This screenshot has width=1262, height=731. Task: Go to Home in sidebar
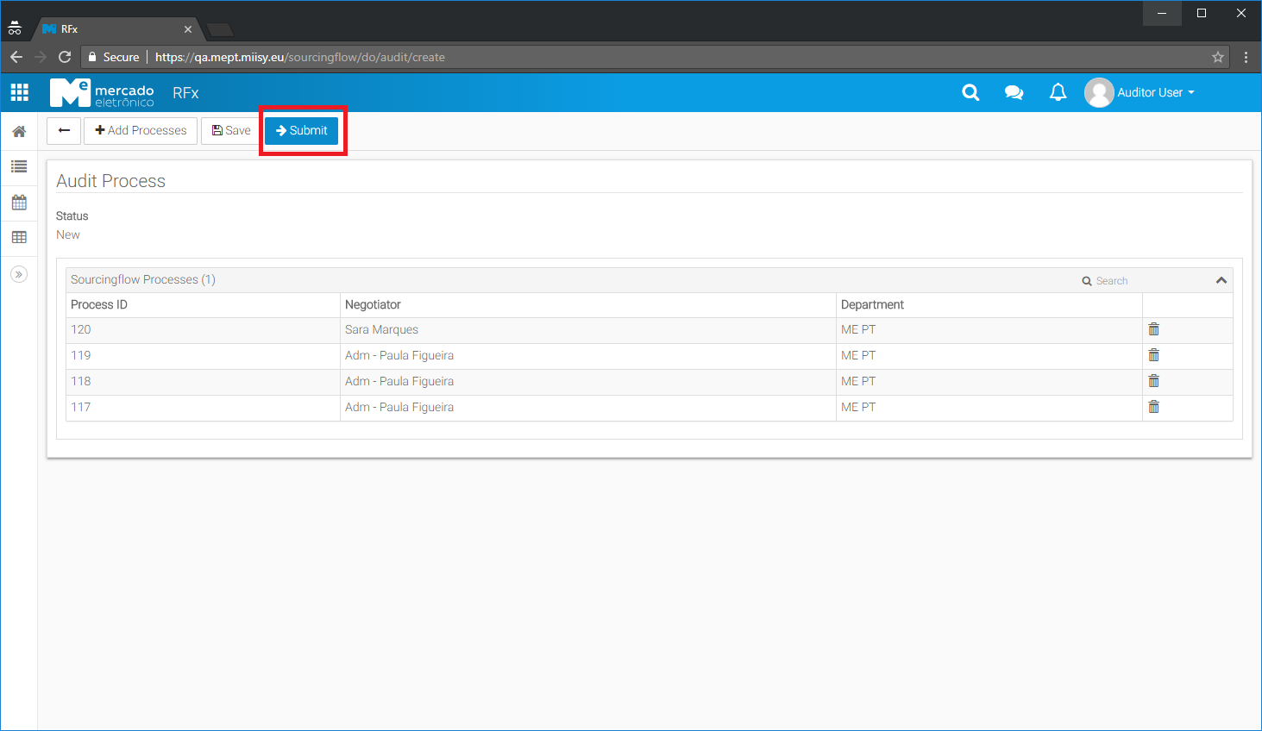click(x=19, y=132)
